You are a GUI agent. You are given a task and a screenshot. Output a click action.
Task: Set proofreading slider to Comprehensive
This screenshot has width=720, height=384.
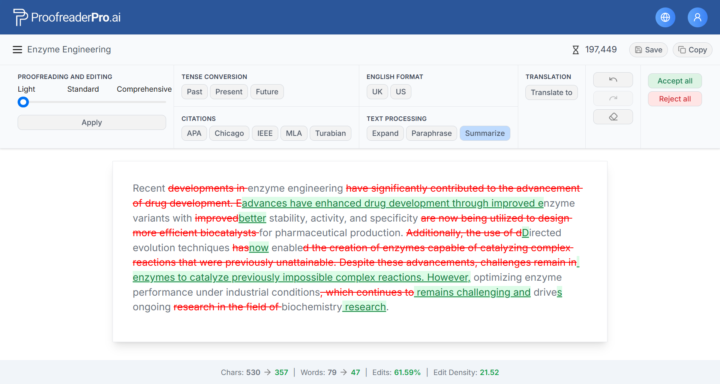[165, 102]
